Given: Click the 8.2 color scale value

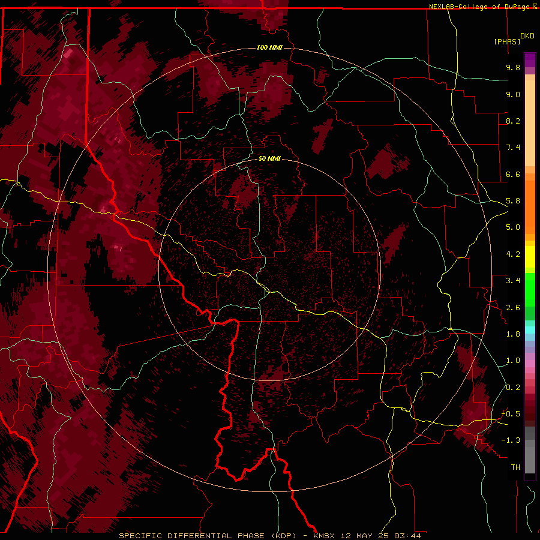Looking at the screenshot, I should (513, 121).
